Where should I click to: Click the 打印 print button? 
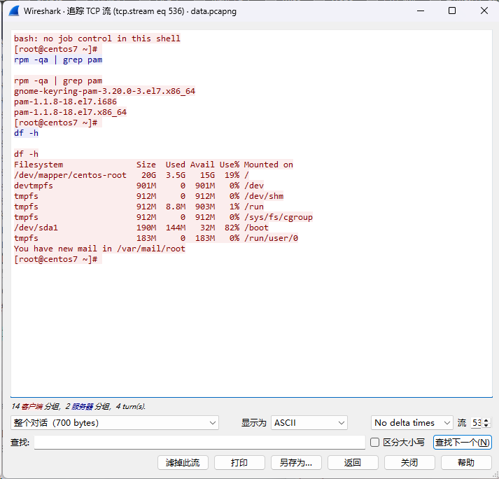pos(239,463)
